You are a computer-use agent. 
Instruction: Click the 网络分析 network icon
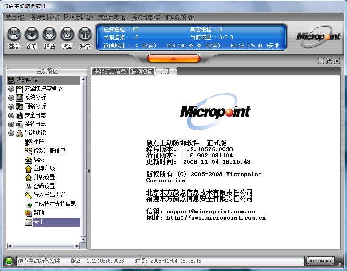click(20, 106)
